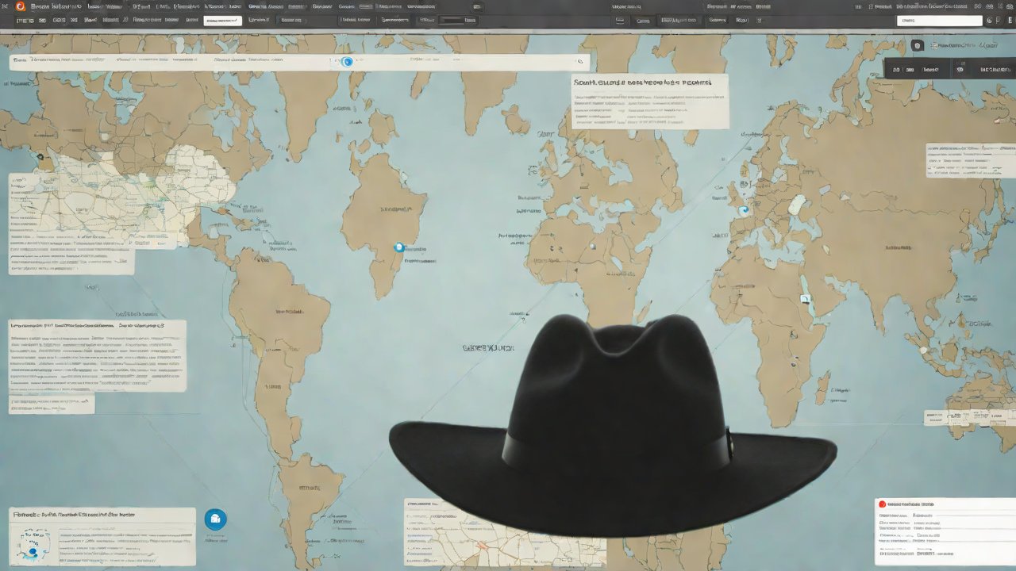Click the round blue icon beside the bottom-left panel
This screenshot has height=571, width=1016.
[x=215, y=519]
